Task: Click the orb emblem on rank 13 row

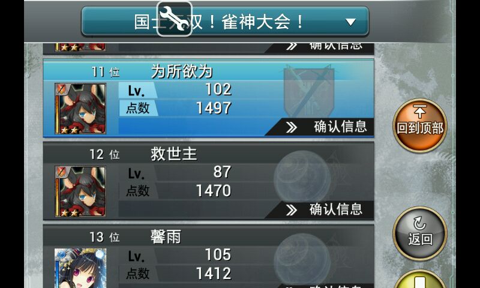Action: [x=302, y=258]
